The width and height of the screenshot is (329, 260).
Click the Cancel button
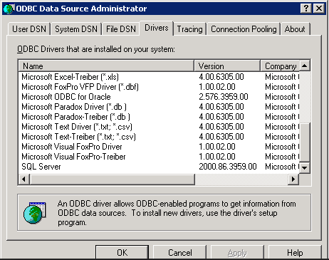pyautogui.click(x=180, y=252)
